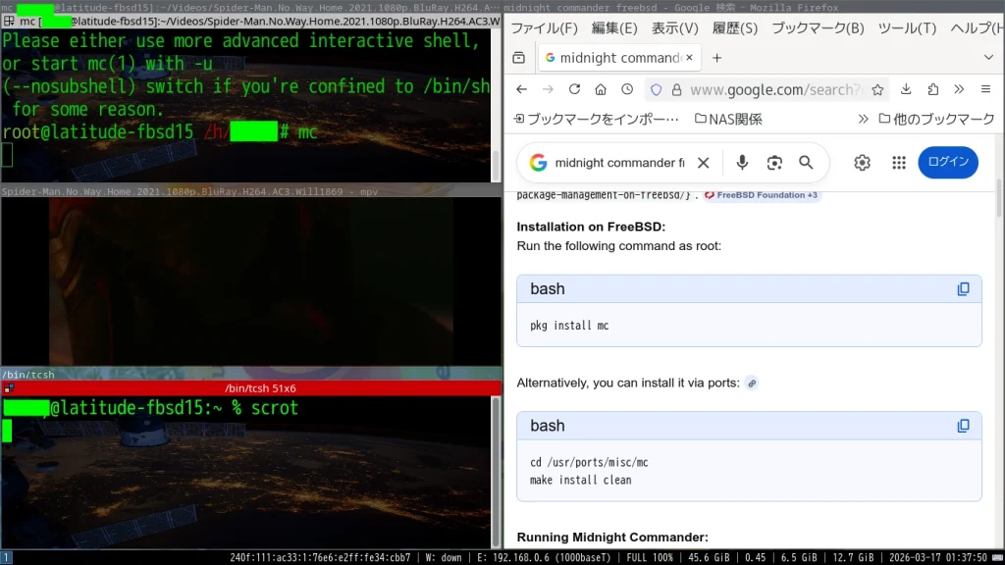Copy the 'make install clean' code block
Screen dimensions: 1005x565
pyautogui.click(x=963, y=426)
